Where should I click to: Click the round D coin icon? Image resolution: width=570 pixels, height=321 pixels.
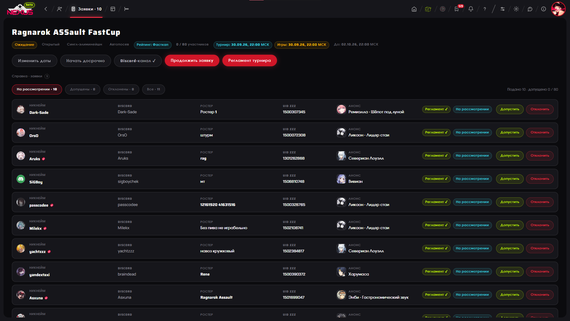click(x=442, y=9)
